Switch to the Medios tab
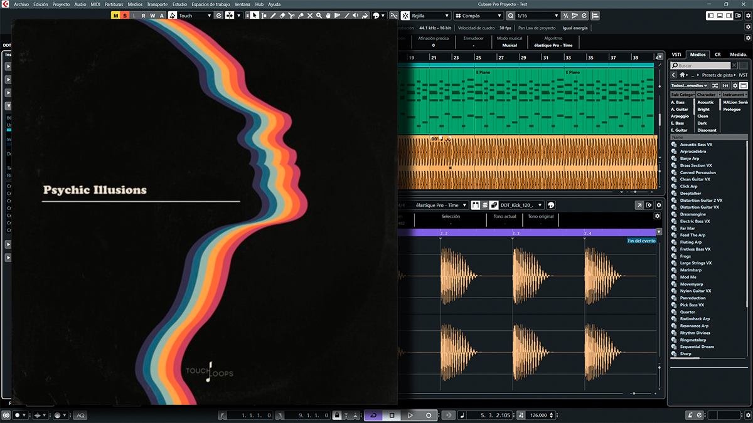 coord(698,55)
